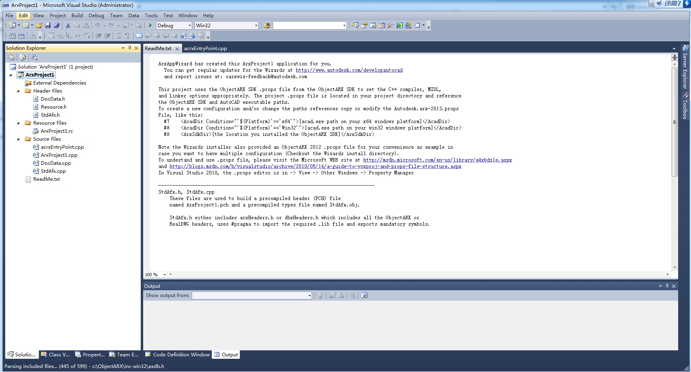691x372 pixels.
Task: Open the Team Explorer toolbar icon
Action: (373, 25)
